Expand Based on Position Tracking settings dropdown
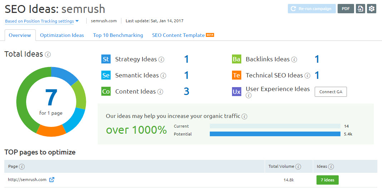Viewport: 382px width, 190px height. 42,21
